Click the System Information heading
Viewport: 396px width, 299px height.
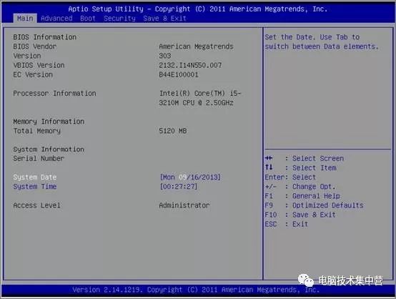click(49, 149)
